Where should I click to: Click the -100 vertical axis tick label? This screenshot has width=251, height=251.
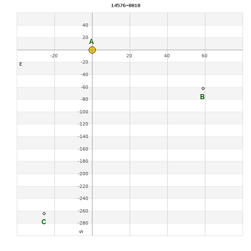(x=83, y=112)
